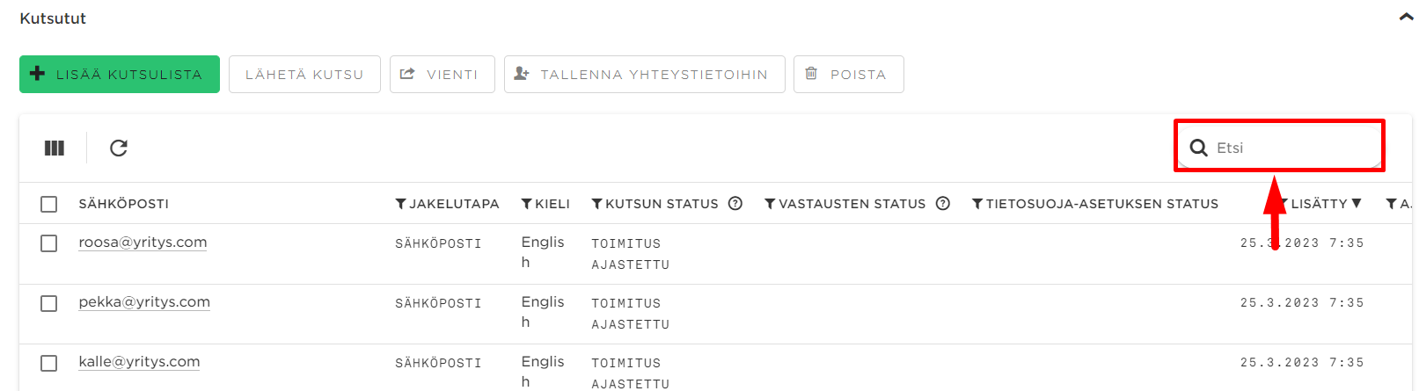Click the Lähetä kutsu button

coord(304,75)
